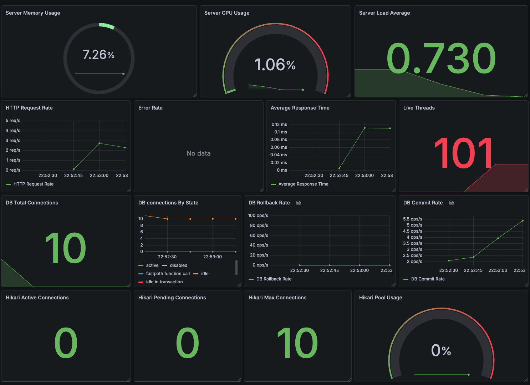
Task: Click the Server Load Average panel resize handle
Action: pos(526,95)
